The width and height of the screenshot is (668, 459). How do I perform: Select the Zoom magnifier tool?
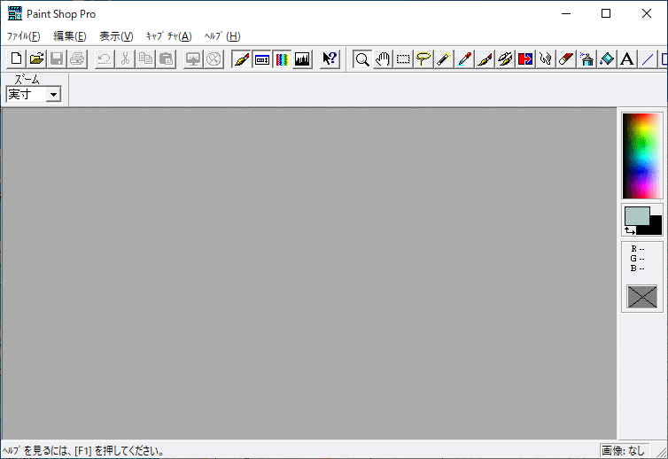(362, 58)
